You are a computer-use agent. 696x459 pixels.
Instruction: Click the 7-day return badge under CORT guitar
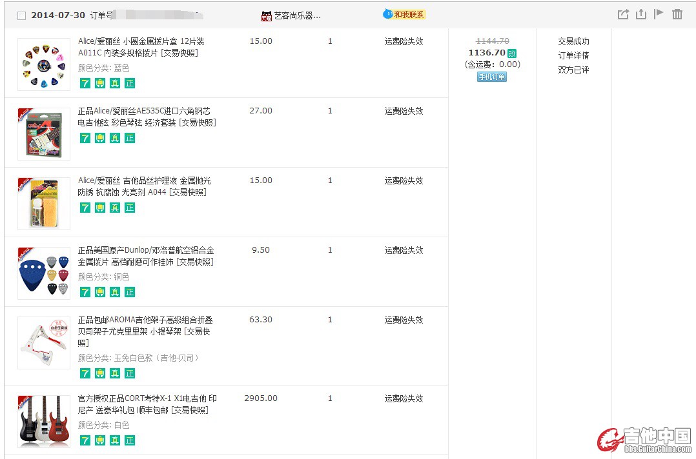click(85, 440)
